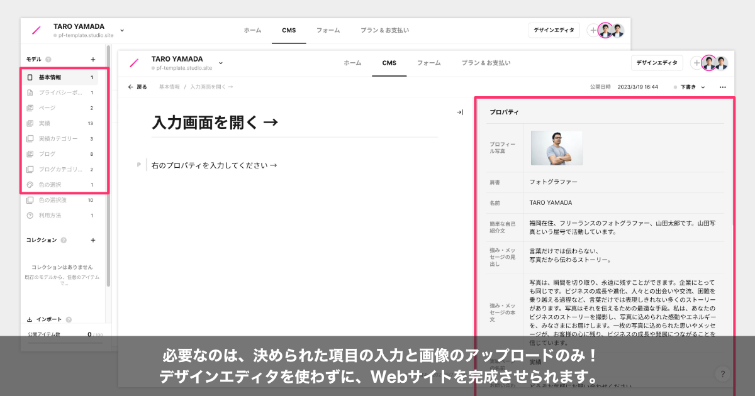Click the profile photo thumbnail in properties
Viewport: 755px width, 396px height.
pos(556,148)
